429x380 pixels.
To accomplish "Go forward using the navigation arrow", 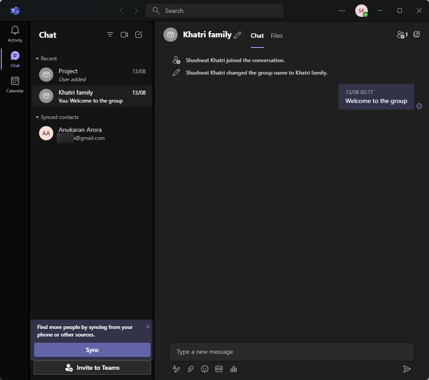I will click(136, 11).
